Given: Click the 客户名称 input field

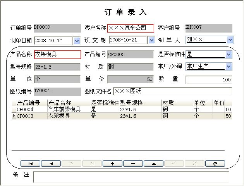Looking at the screenshot, I should point(131,28).
